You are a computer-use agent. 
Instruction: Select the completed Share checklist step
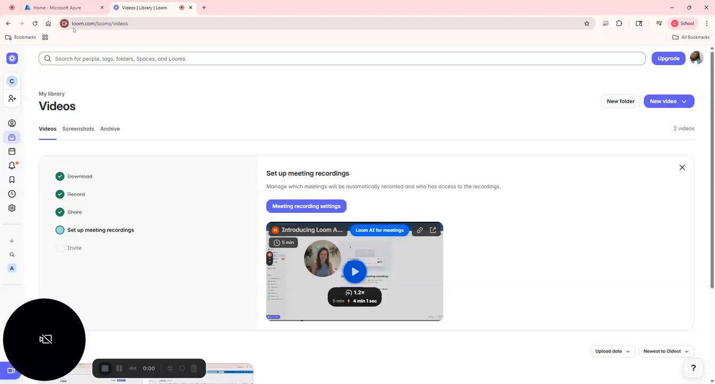tap(69, 212)
